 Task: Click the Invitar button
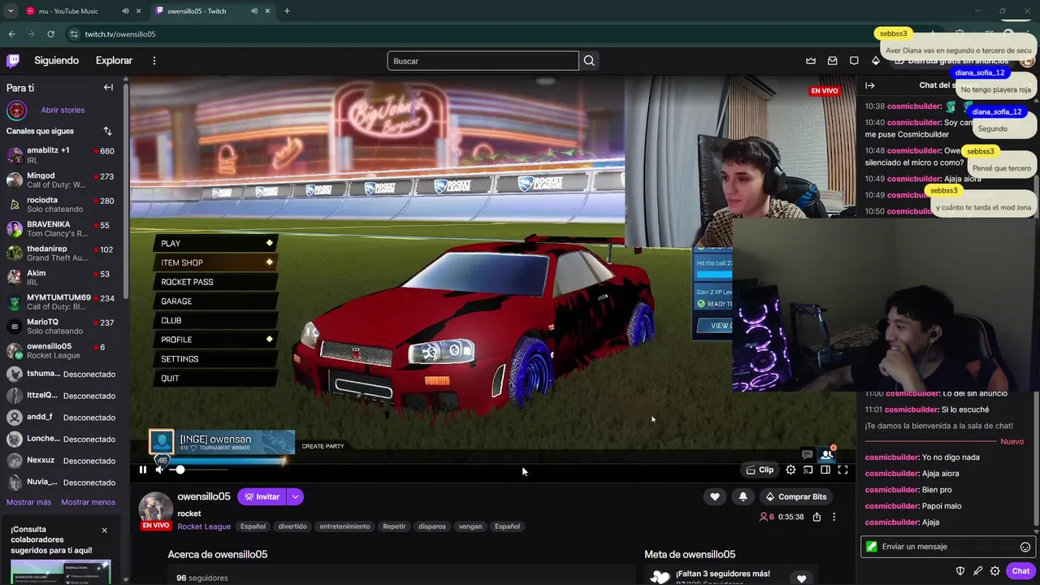pos(262,496)
